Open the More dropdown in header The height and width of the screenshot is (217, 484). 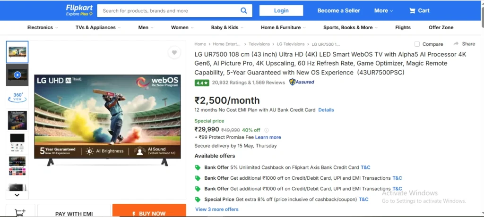pyautogui.click(x=384, y=10)
